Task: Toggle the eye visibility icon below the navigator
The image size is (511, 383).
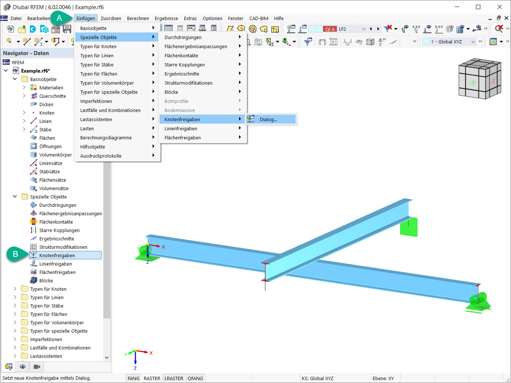Action: click(x=22, y=367)
